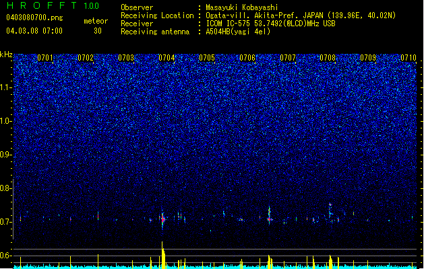
Task: Click the HROFFT 1.0.0 title text
Action: (x=53, y=5)
